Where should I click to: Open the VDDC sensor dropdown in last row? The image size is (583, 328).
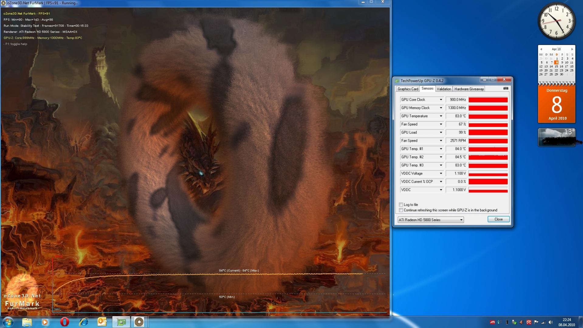click(x=441, y=190)
